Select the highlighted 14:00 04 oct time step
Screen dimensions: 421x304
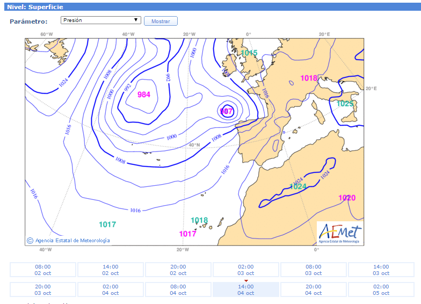pyautogui.click(x=246, y=289)
